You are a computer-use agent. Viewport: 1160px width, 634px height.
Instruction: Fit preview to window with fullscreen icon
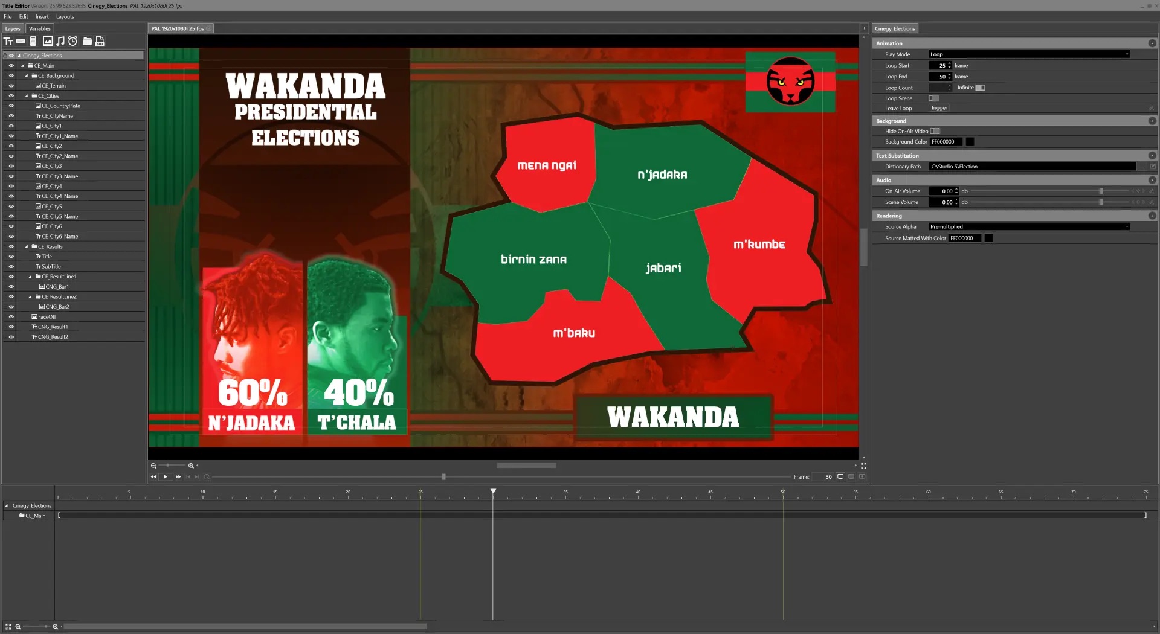(863, 466)
